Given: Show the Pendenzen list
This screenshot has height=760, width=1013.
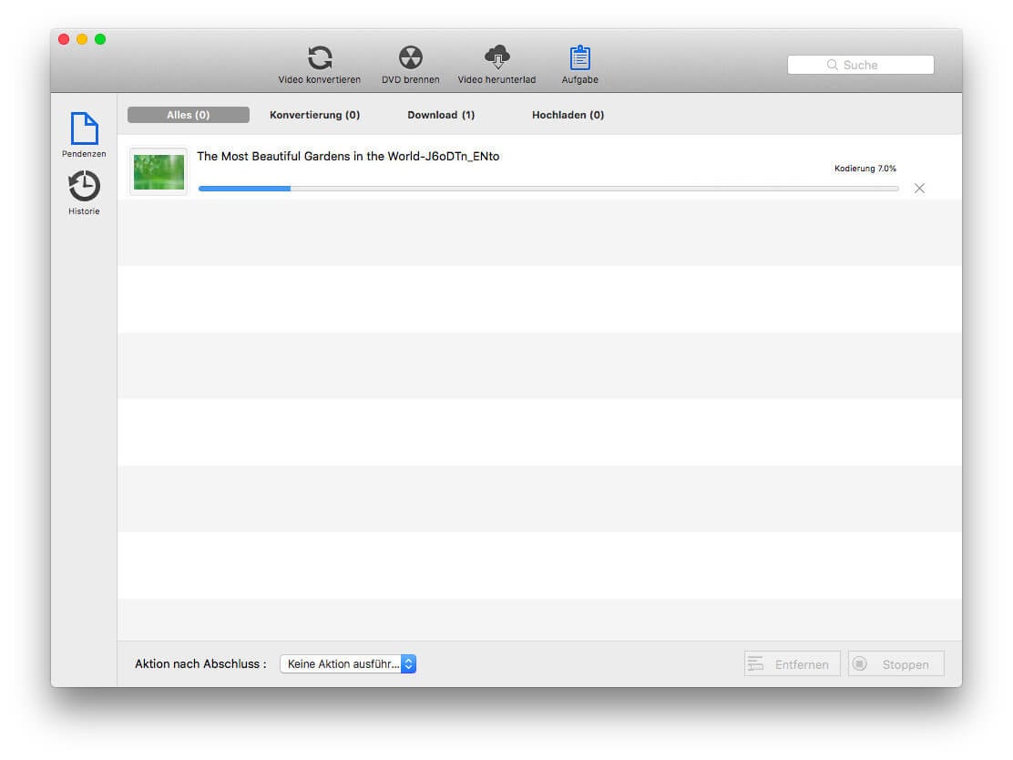Looking at the screenshot, I should coord(84,135).
